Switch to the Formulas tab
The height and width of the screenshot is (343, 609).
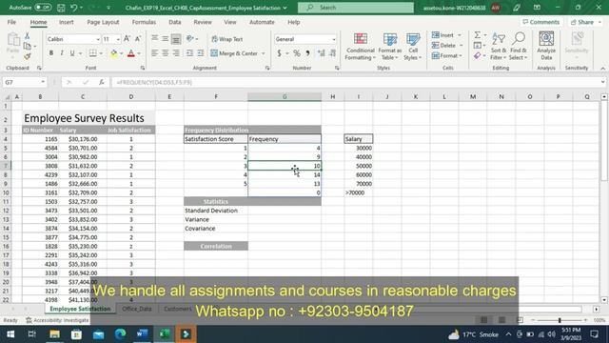point(144,22)
